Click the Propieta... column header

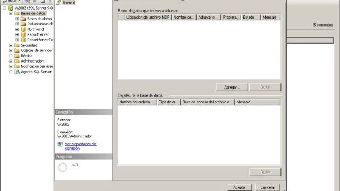pos(231,17)
